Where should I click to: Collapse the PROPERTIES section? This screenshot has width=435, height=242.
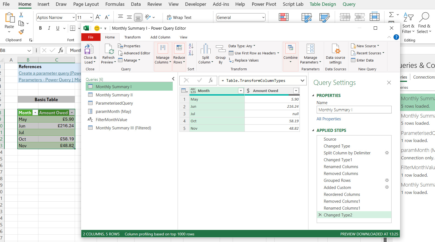(x=313, y=95)
